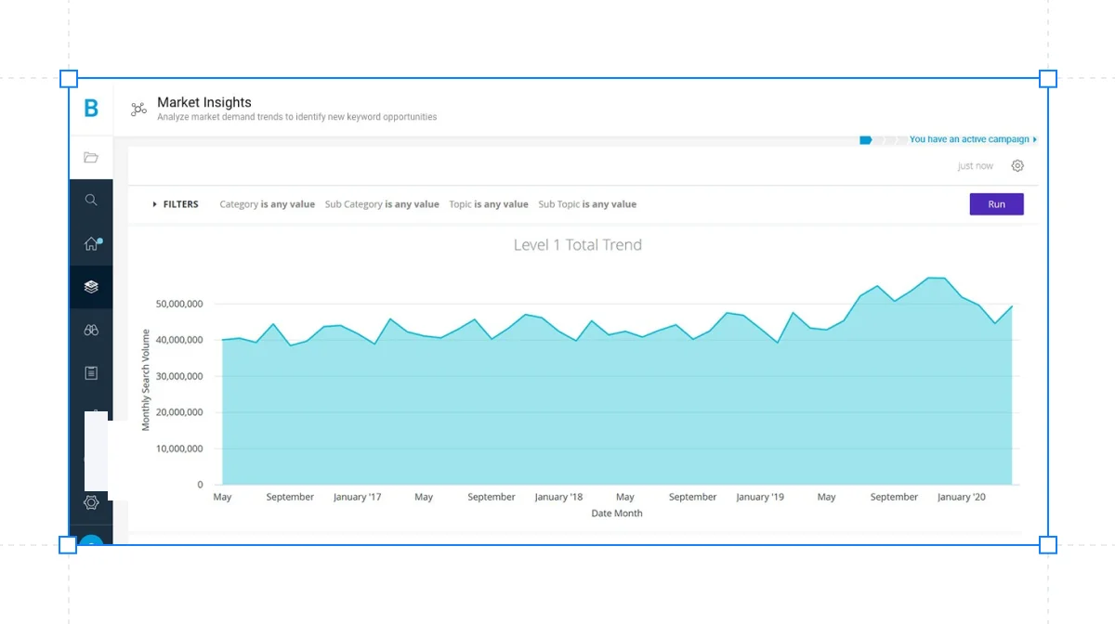Open the document report sidebar icon
This screenshot has height=624, width=1115.
91,373
